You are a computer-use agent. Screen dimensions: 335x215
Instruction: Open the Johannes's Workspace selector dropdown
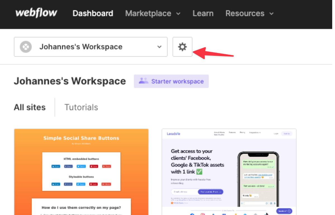tap(159, 47)
